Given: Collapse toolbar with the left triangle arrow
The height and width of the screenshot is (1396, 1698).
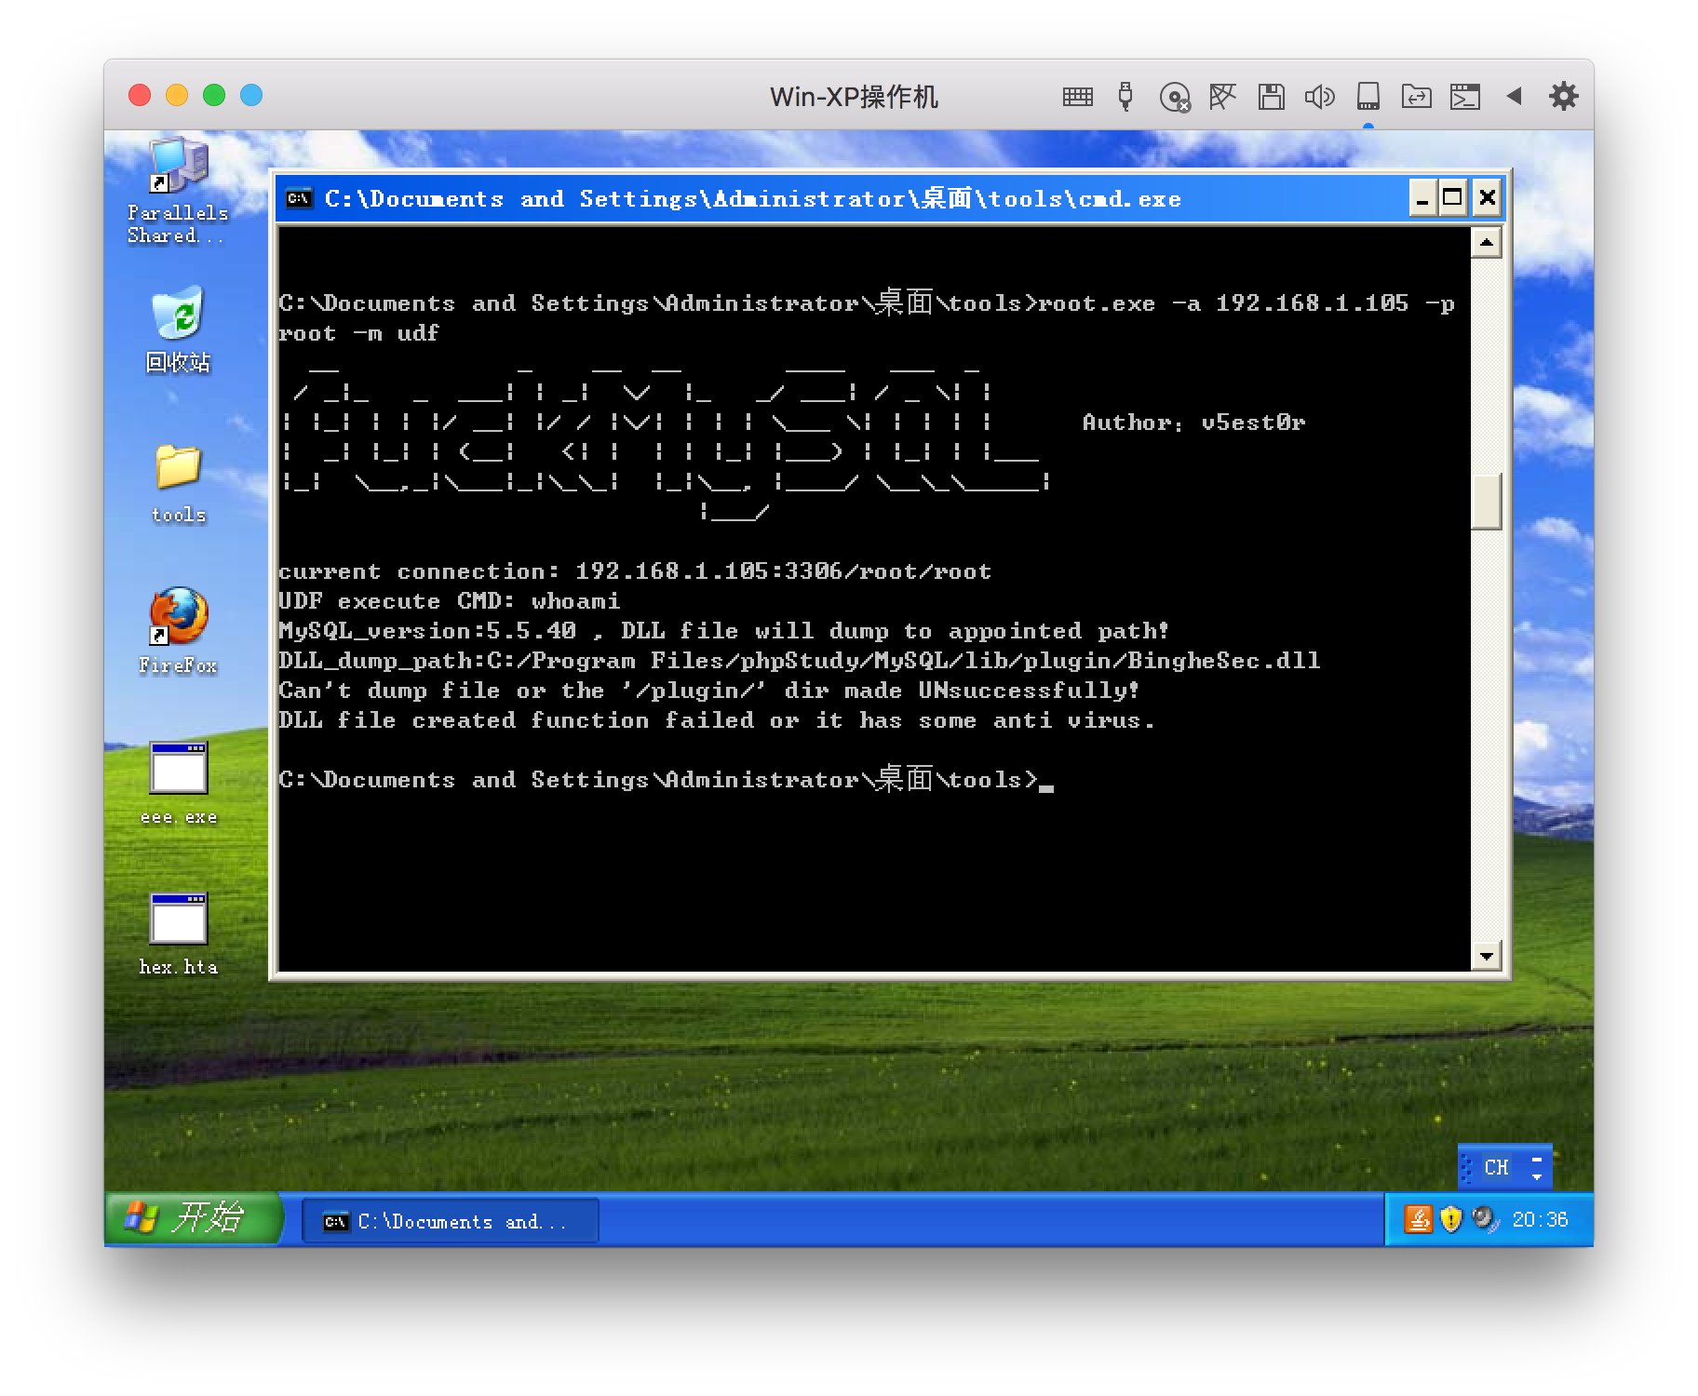Looking at the screenshot, I should [x=1514, y=96].
